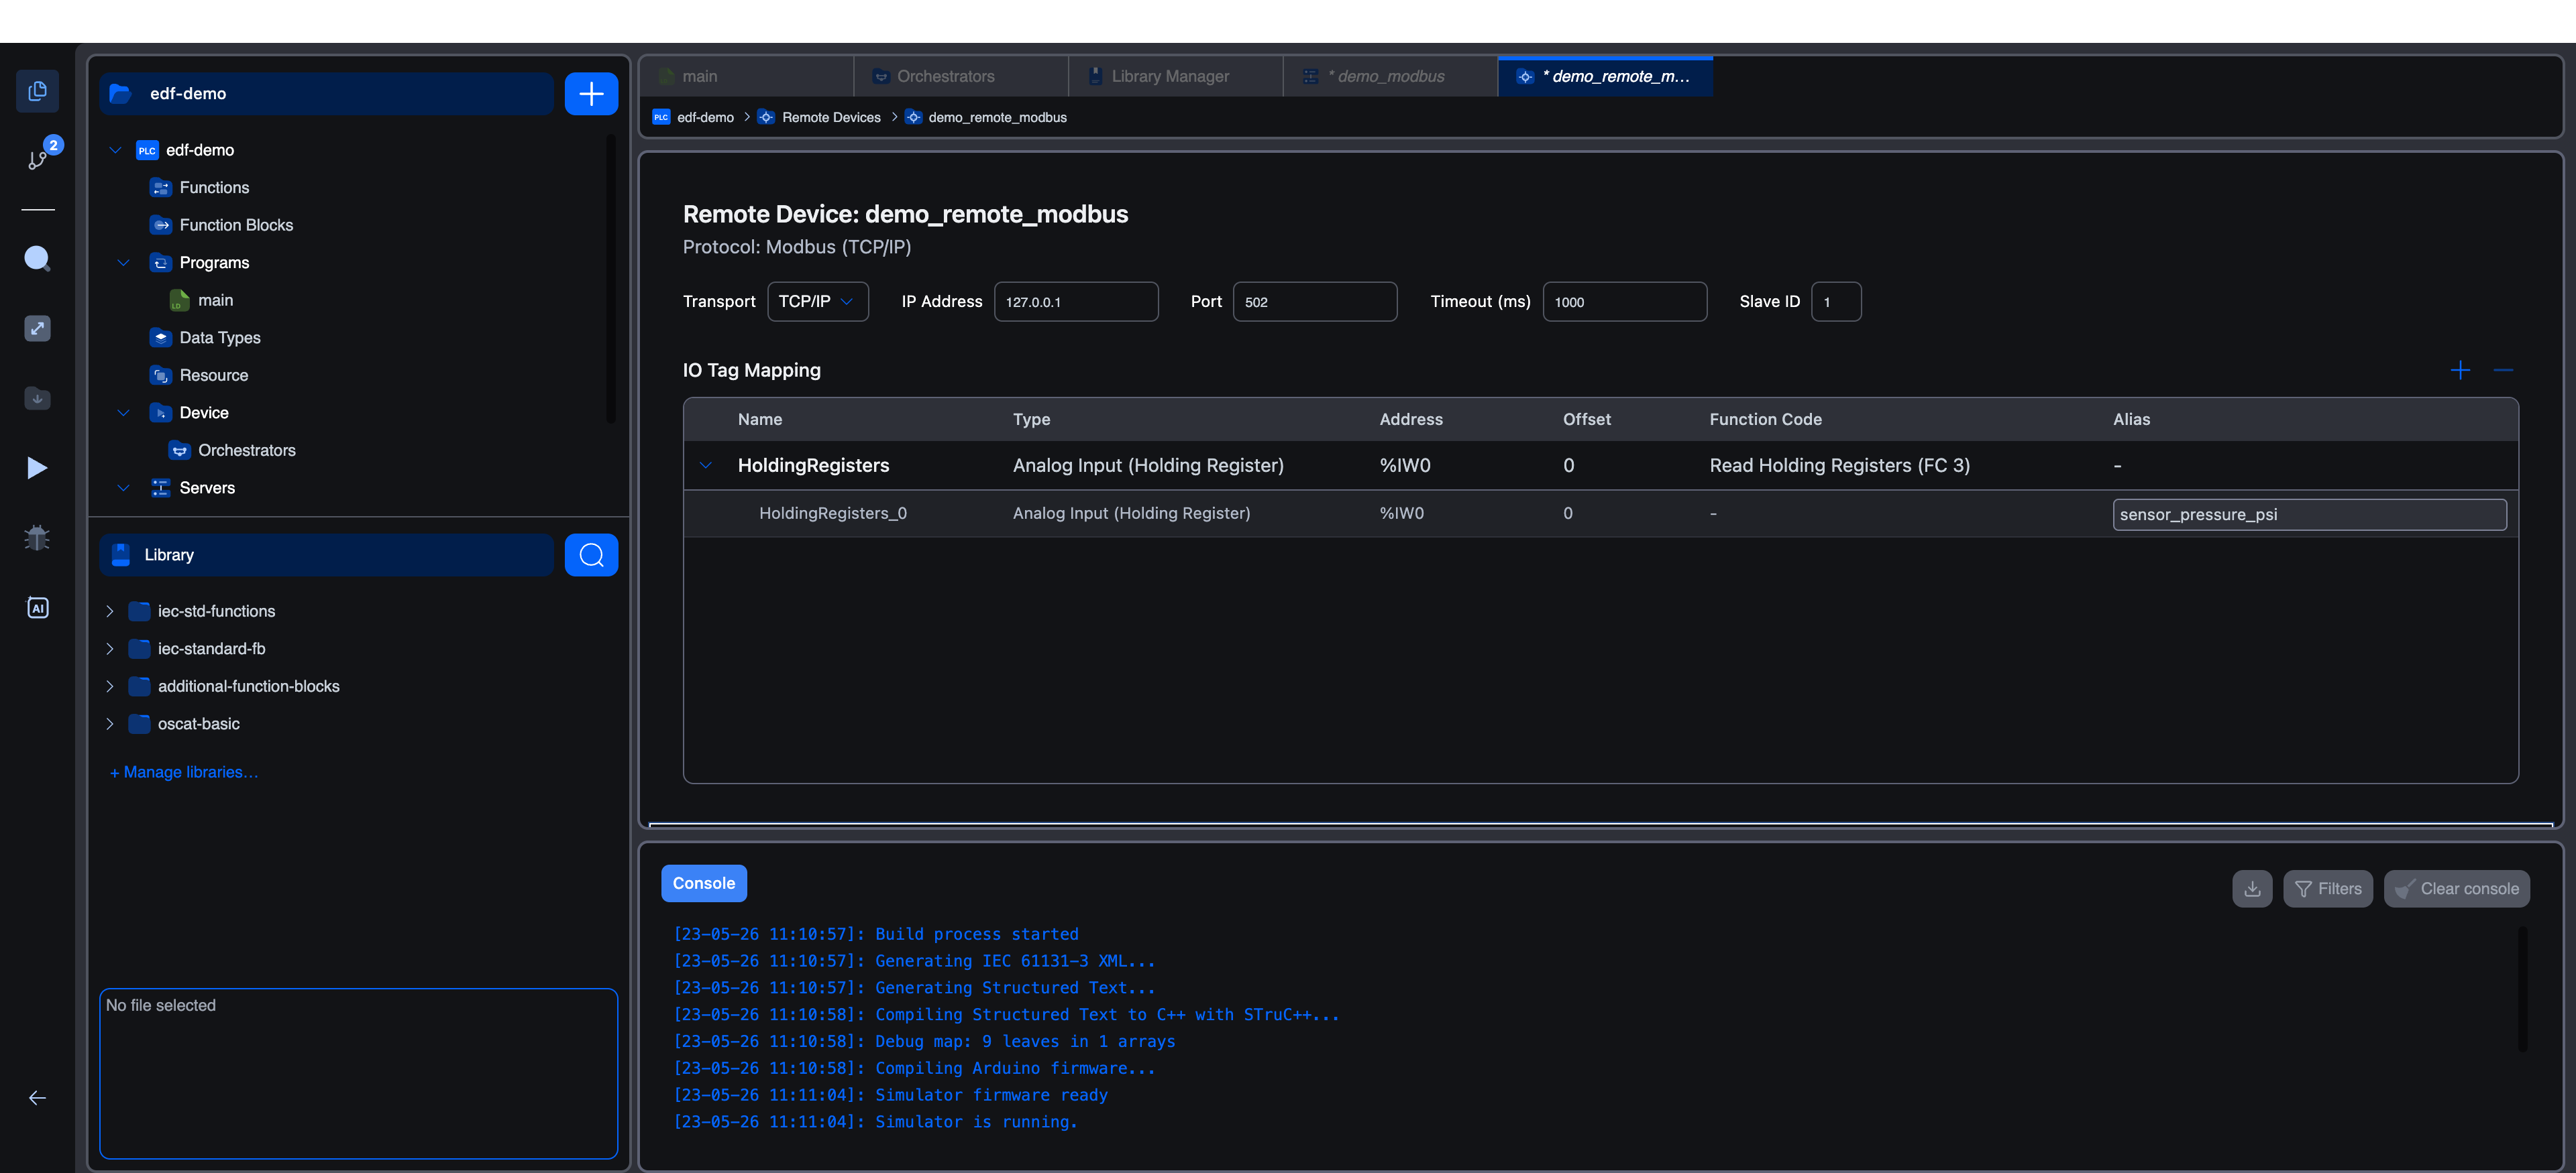Click the demo_remote_modbus breadcrumb item
This screenshot has height=1173, width=2576.
click(x=997, y=118)
